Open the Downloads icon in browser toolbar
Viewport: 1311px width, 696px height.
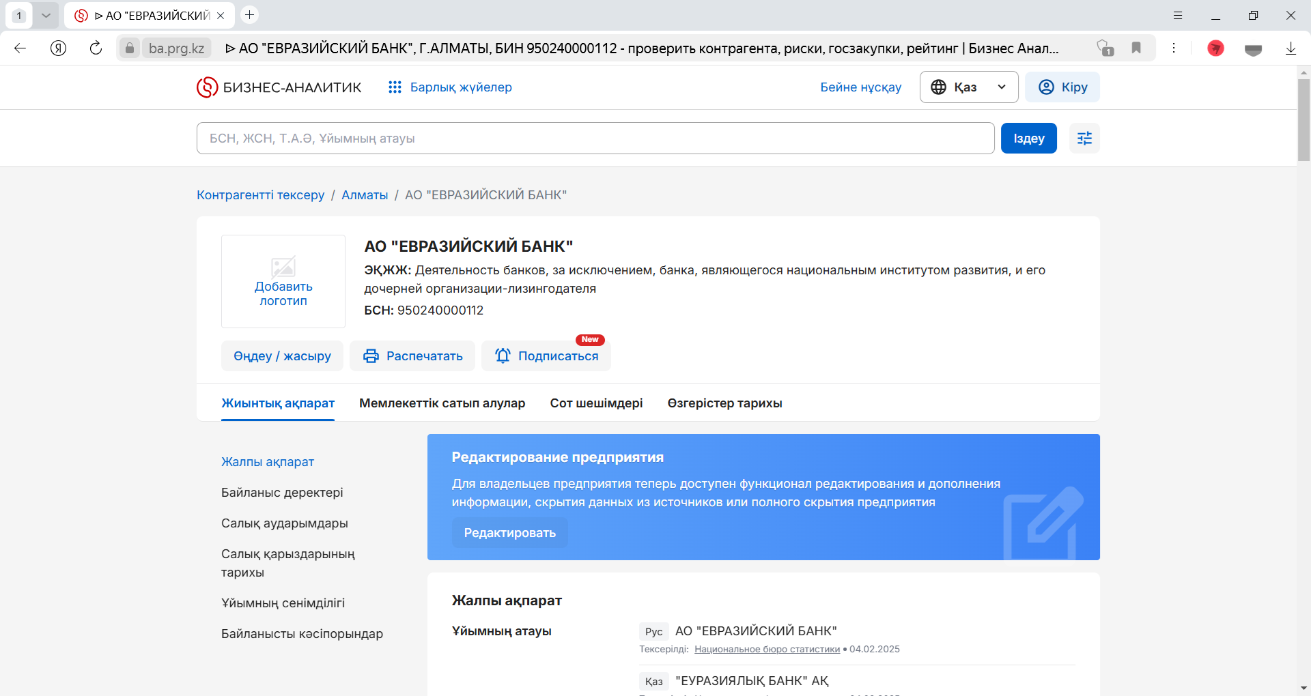coord(1291,48)
